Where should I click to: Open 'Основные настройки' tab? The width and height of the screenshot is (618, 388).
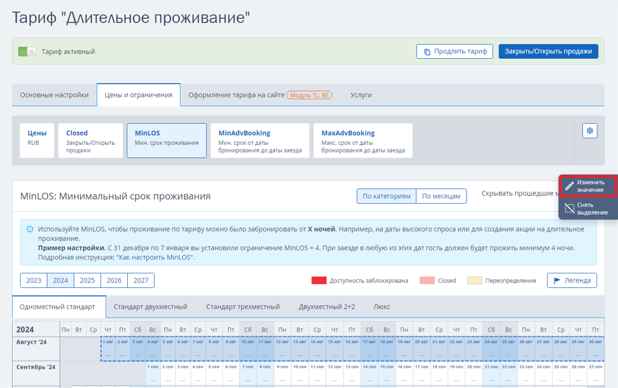[55, 95]
